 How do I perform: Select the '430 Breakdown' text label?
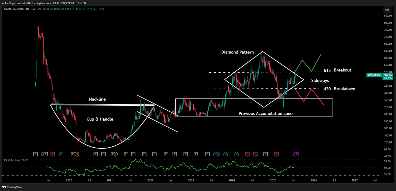pyautogui.click(x=340, y=89)
